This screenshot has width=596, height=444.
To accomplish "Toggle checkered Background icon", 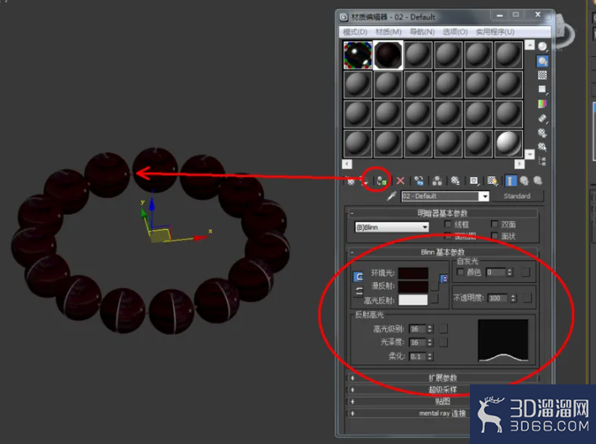I will click(x=542, y=76).
